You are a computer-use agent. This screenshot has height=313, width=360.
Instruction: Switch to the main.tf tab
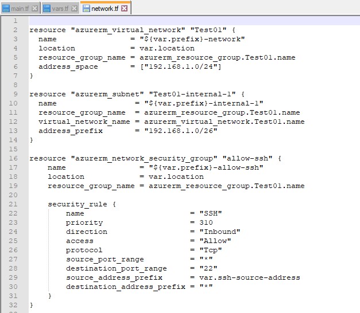pyautogui.click(x=18, y=8)
